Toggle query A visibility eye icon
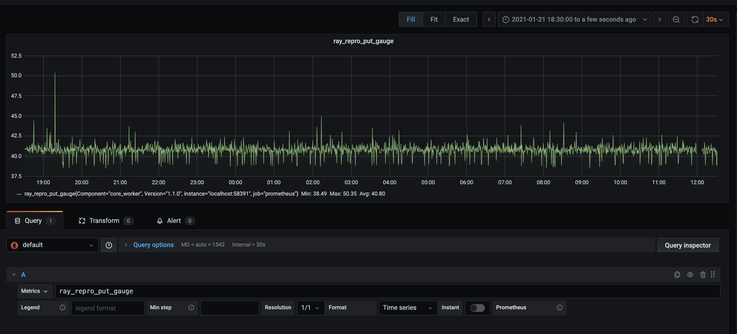 coord(690,275)
